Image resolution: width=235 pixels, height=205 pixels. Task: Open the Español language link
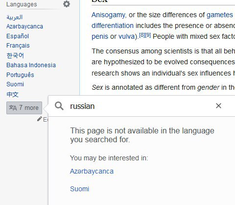[x=18, y=36]
